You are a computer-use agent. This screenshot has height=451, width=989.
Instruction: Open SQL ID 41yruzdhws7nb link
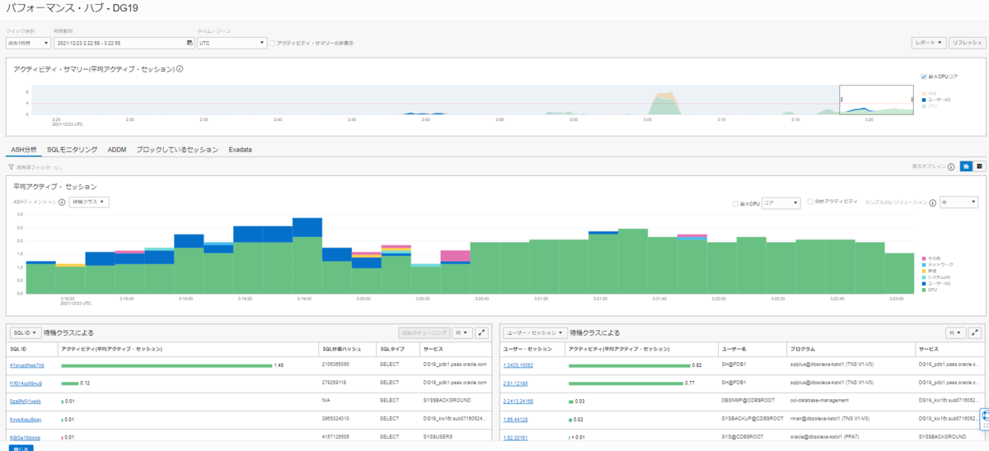coord(27,365)
